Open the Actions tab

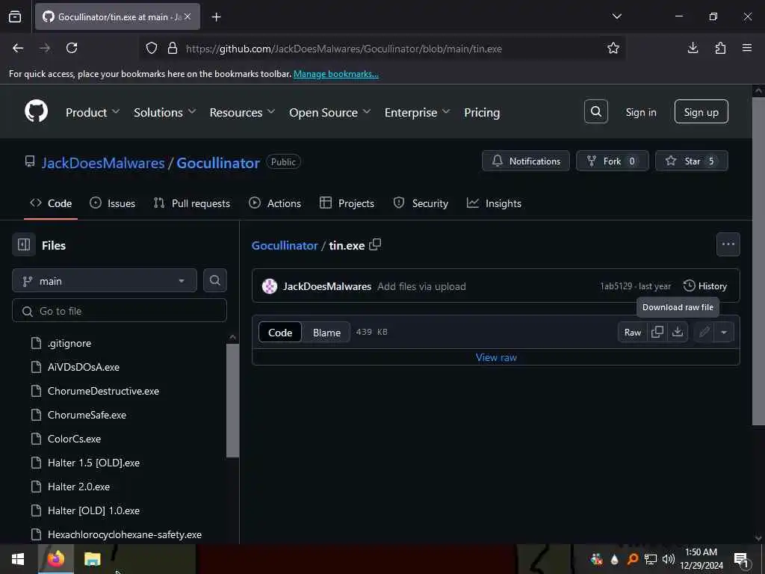(x=275, y=203)
